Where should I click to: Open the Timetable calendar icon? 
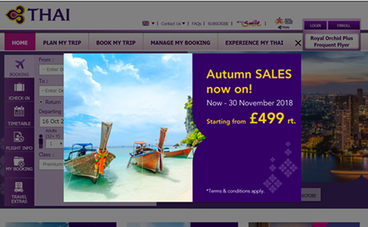[19, 115]
